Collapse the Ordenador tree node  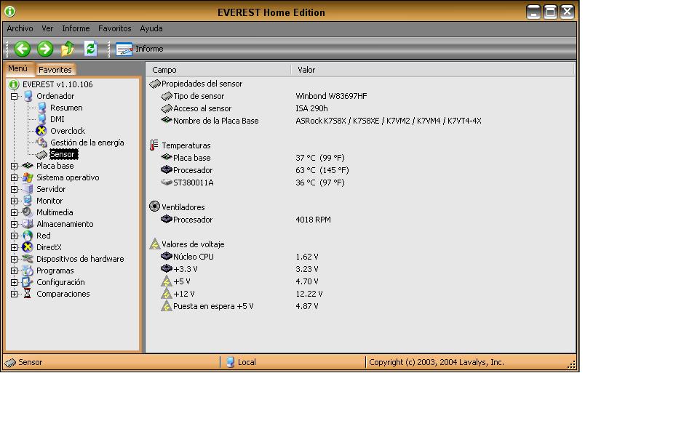(x=15, y=96)
